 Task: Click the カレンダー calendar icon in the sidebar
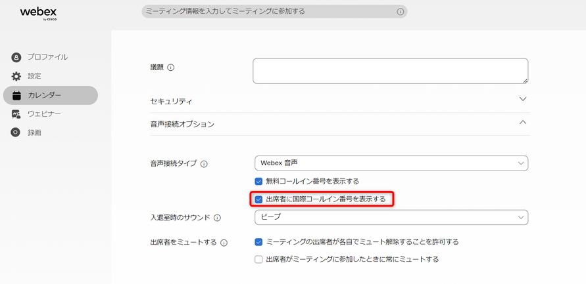16,95
